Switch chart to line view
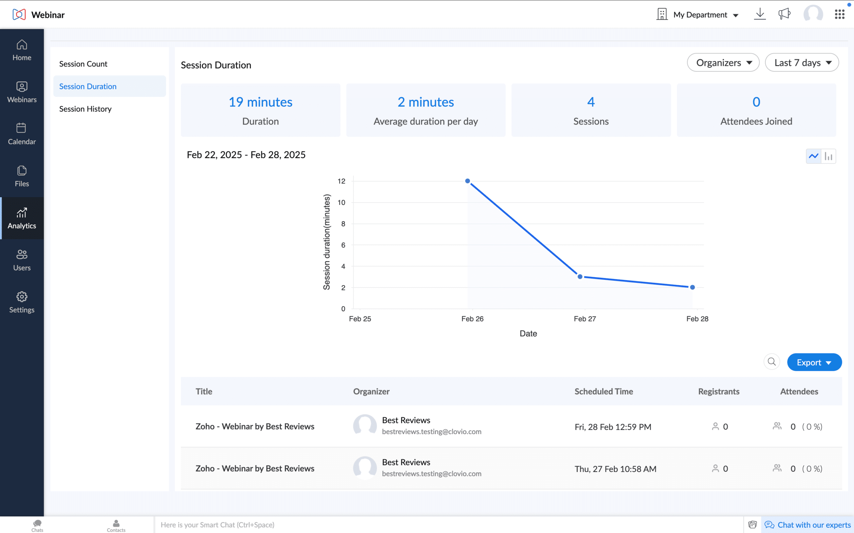The width and height of the screenshot is (854, 533). [813, 156]
